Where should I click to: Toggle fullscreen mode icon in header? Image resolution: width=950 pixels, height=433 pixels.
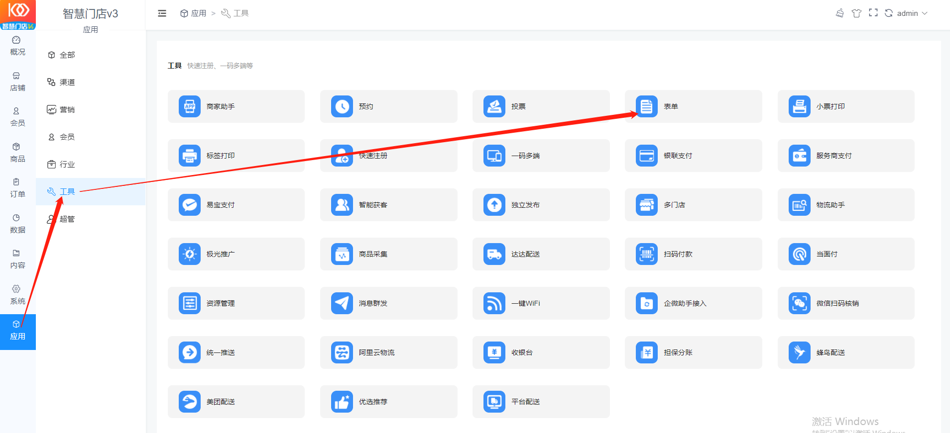tap(873, 13)
